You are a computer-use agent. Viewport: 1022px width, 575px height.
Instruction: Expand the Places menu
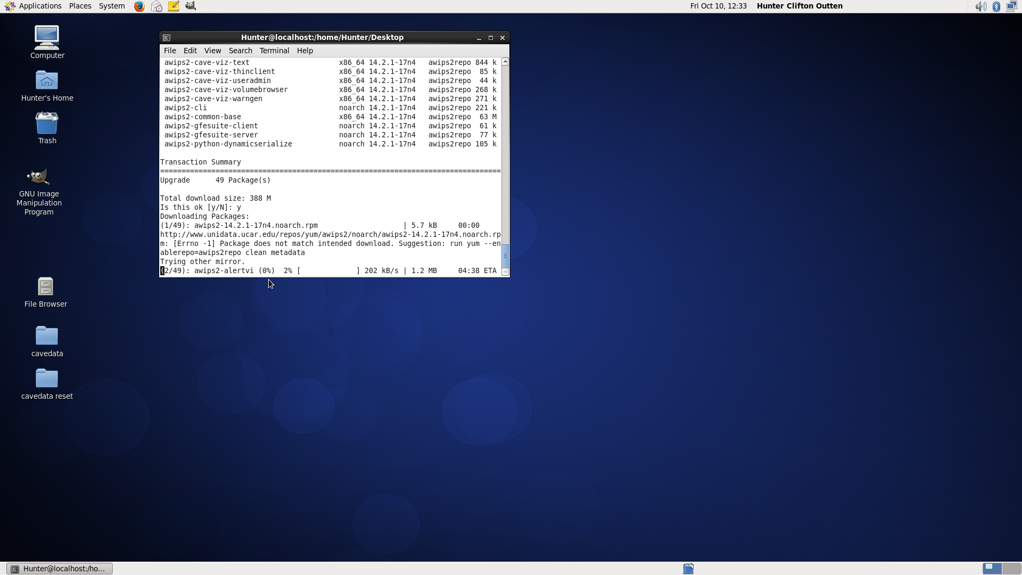80,6
